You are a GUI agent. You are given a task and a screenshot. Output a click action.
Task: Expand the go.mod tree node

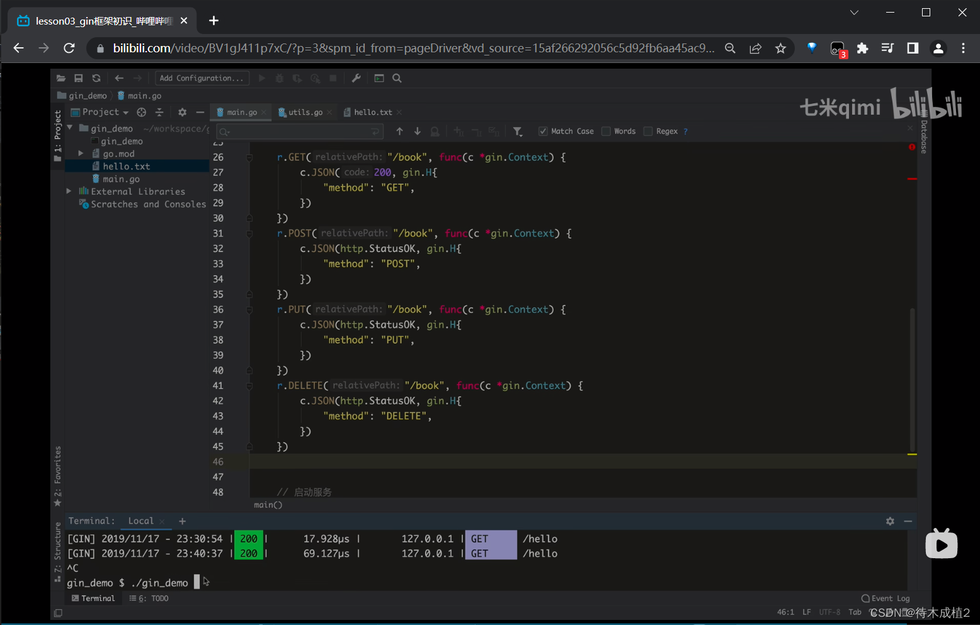tap(81, 153)
